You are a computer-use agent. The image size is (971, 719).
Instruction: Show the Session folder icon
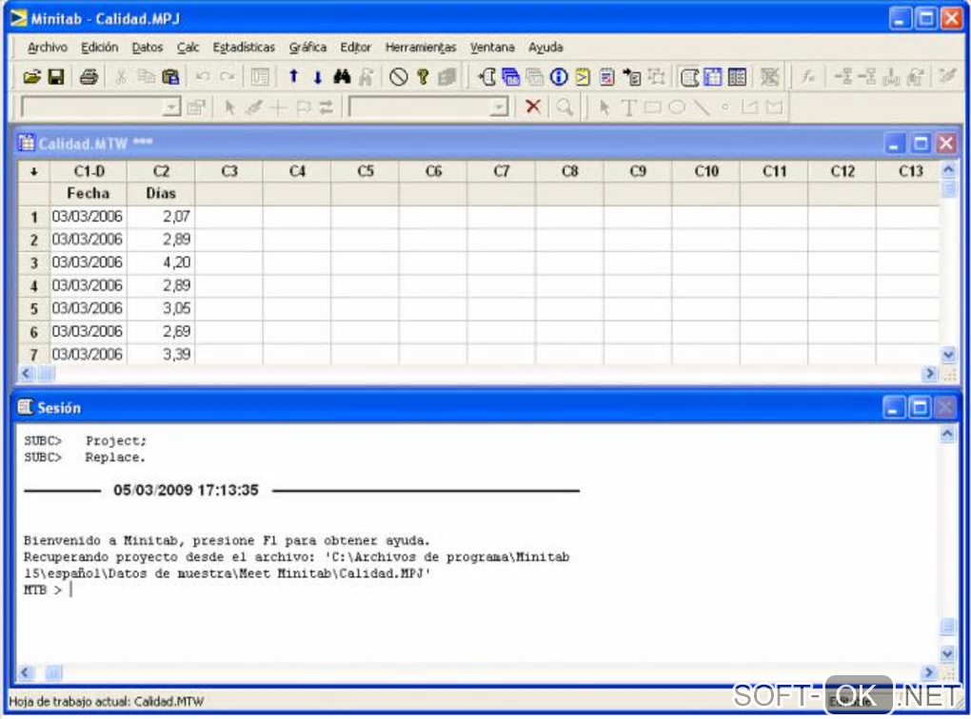[487, 77]
